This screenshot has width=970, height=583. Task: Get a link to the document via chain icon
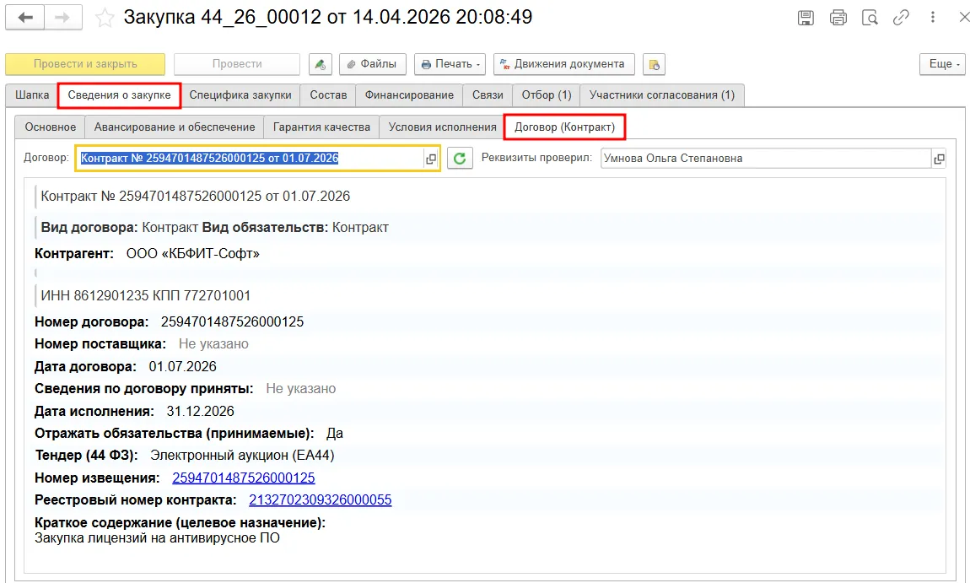pyautogui.click(x=901, y=18)
